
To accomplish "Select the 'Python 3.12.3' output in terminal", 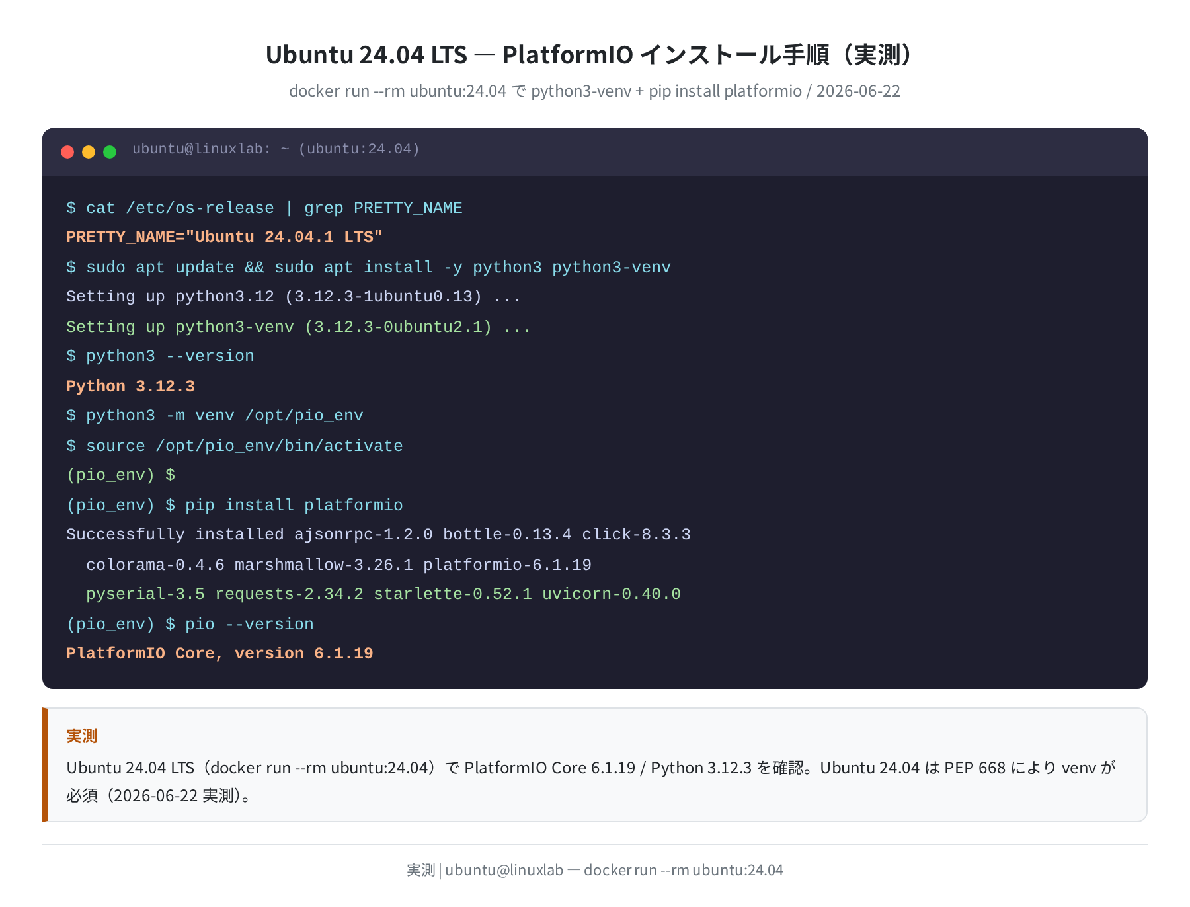I will (x=130, y=386).
